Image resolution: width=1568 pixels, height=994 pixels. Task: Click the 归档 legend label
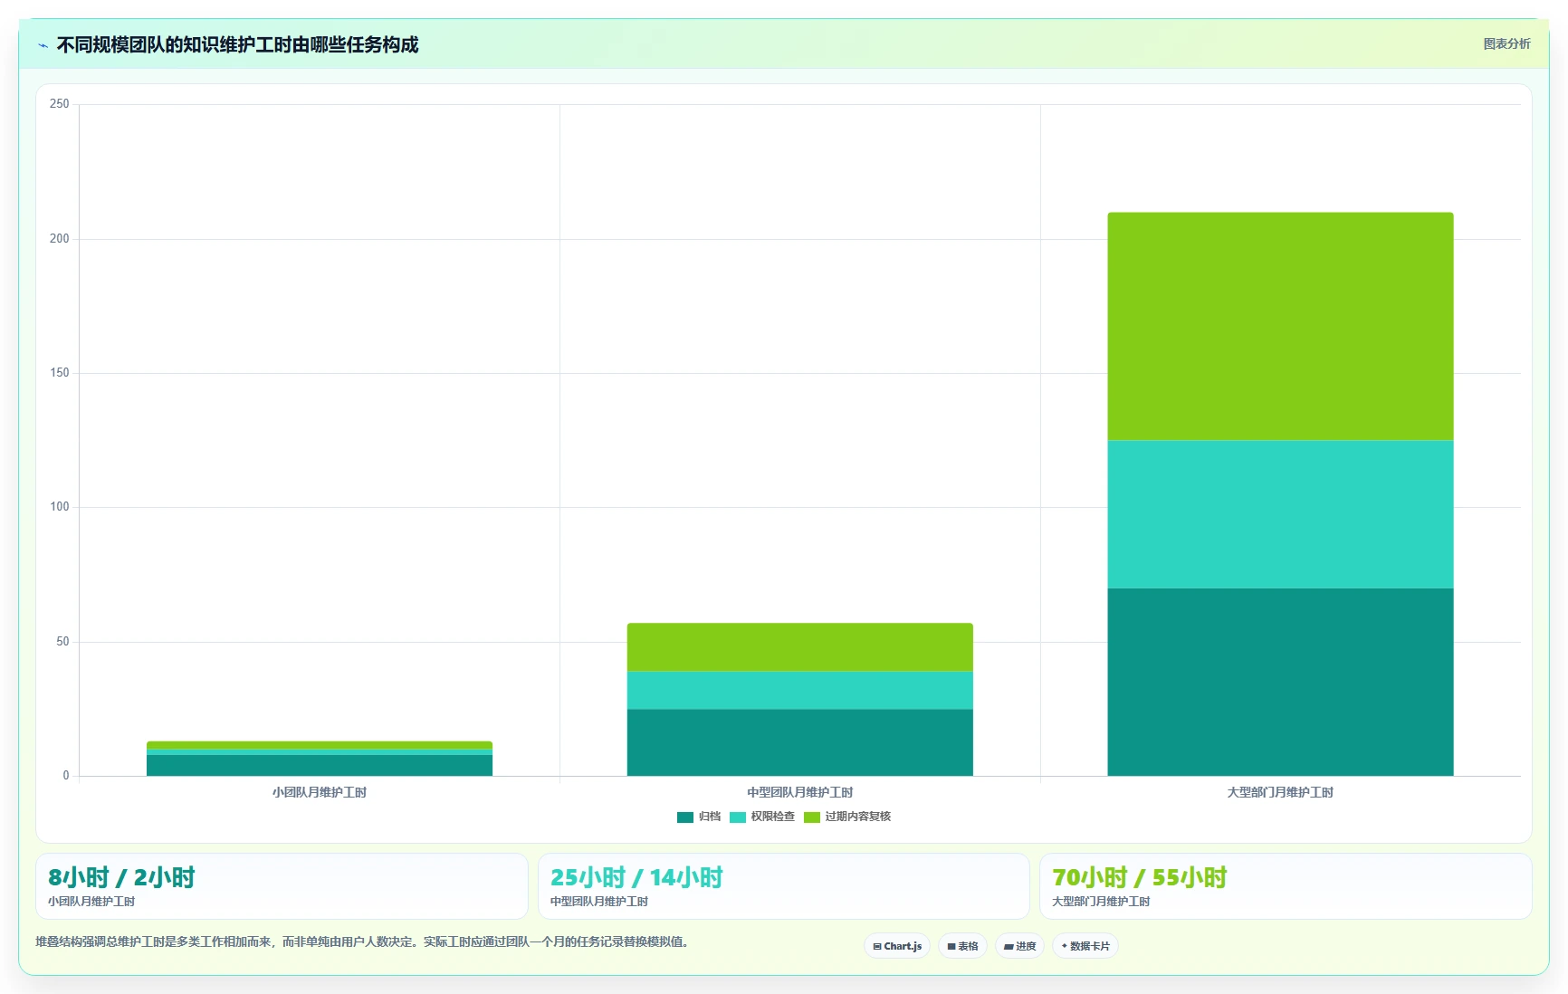(710, 817)
